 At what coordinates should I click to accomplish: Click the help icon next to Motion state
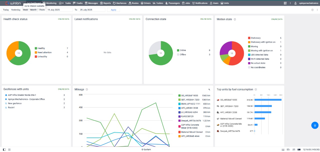[x=235, y=19]
